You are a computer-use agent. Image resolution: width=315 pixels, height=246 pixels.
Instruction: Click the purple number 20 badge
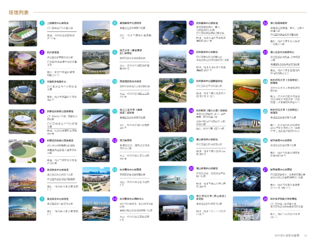click(191, 169)
